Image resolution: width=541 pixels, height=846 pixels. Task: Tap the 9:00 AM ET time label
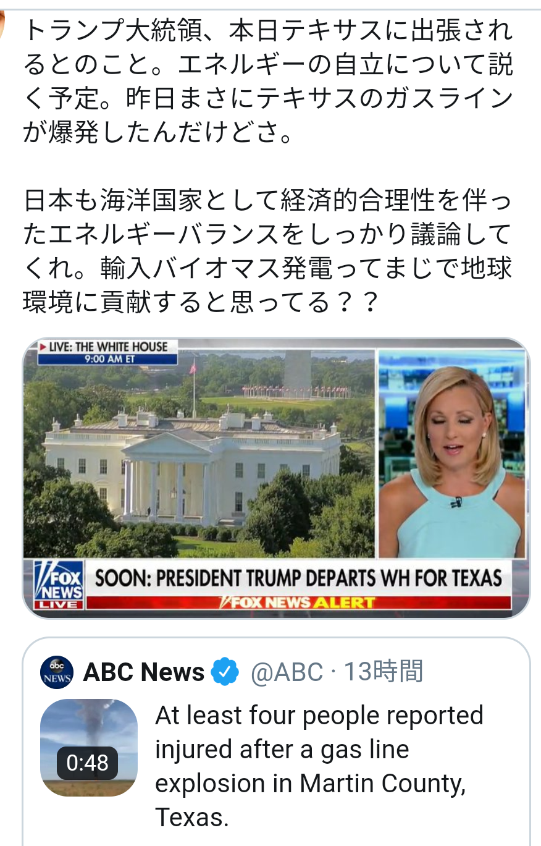[x=109, y=359]
